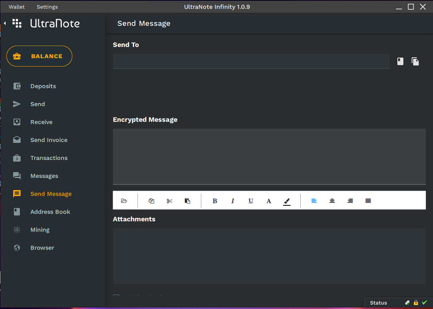
Task: Click the Deposits wallet icon
Action: pos(17,86)
